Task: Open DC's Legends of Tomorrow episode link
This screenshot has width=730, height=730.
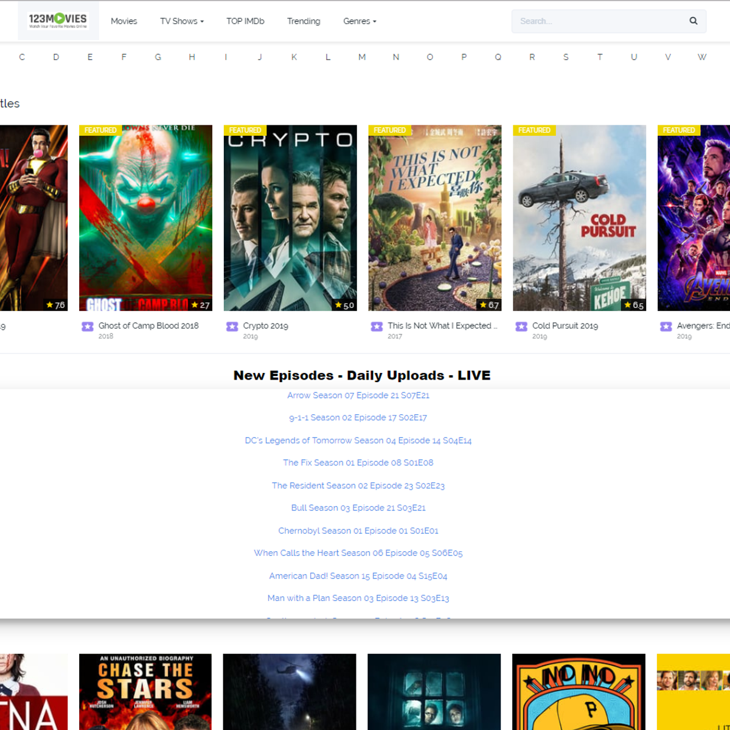Action: pos(358,440)
